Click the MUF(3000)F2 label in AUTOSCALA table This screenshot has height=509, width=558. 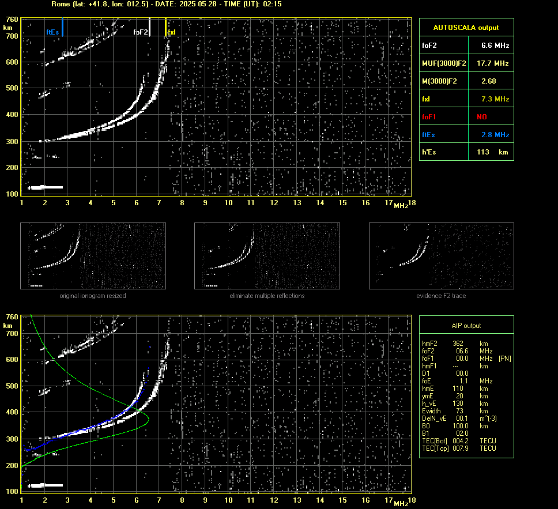pos(444,63)
